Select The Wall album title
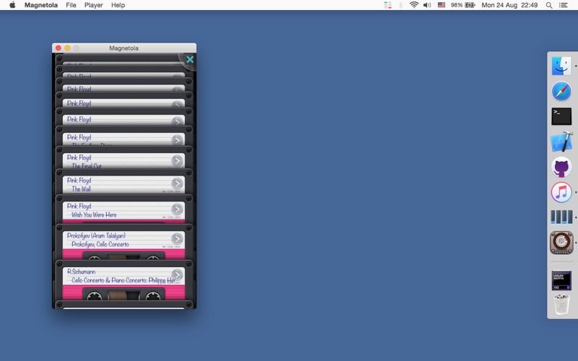578x361 pixels. coord(81,189)
